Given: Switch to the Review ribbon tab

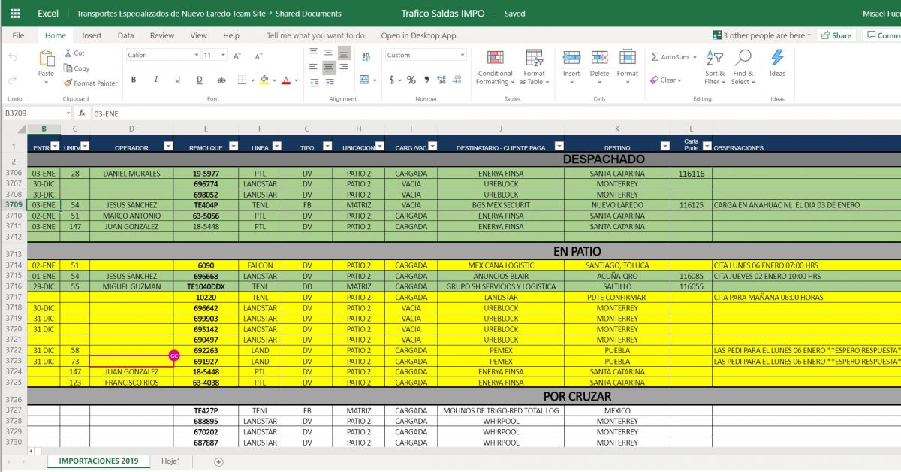Looking at the screenshot, I should point(161,35).
